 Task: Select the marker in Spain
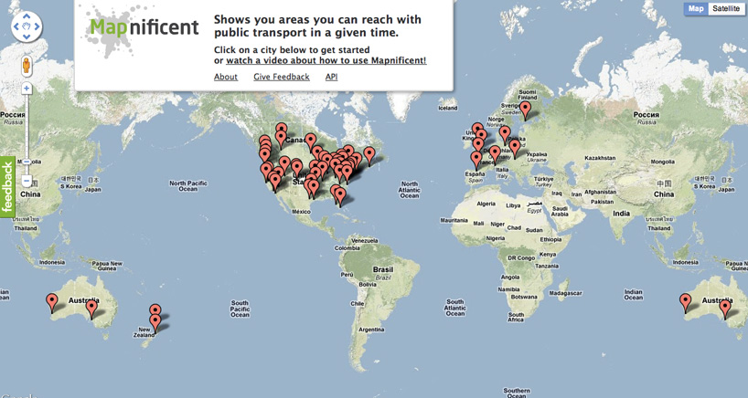476,161
